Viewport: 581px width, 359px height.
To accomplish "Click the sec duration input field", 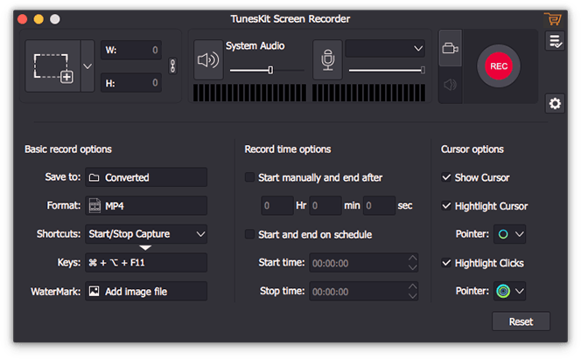I will point(379,205).
